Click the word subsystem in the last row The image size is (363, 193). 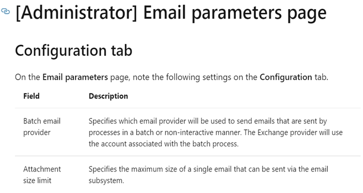pyautogui.click(x=105, y=181)
